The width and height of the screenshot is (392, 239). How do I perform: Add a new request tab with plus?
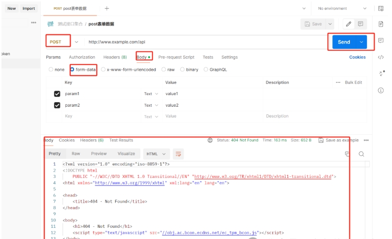click(x=107, y=9)
